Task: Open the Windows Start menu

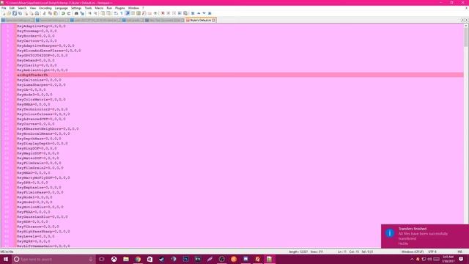Action: 6,259
